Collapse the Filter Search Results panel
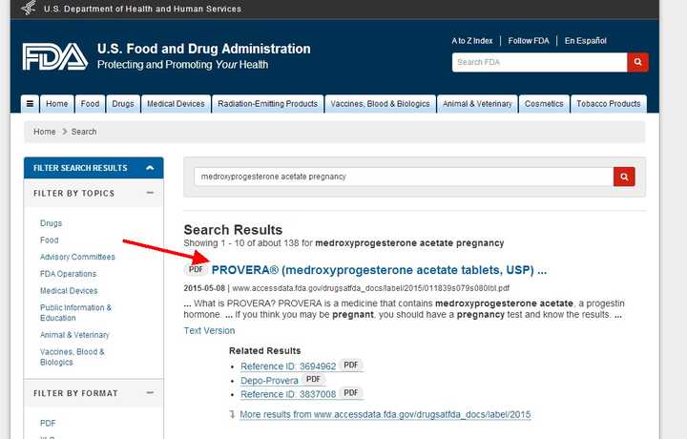The width and height of the screenshot is (687, 439). tap(150, 168)
